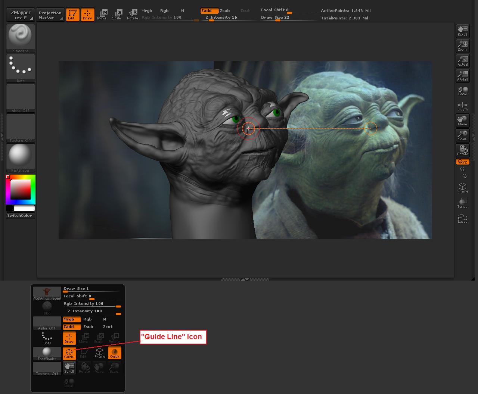Screen dimensions: 478x394
Task: Switch rotation to Z axis only
Action: (x=465, y=176)
